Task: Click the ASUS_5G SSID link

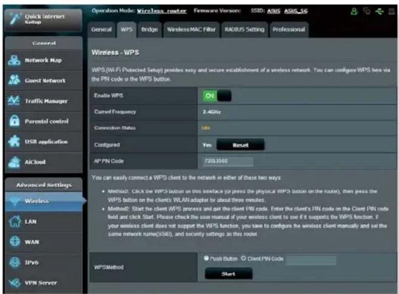Action: pyautogui.click(x=296, y=11)
